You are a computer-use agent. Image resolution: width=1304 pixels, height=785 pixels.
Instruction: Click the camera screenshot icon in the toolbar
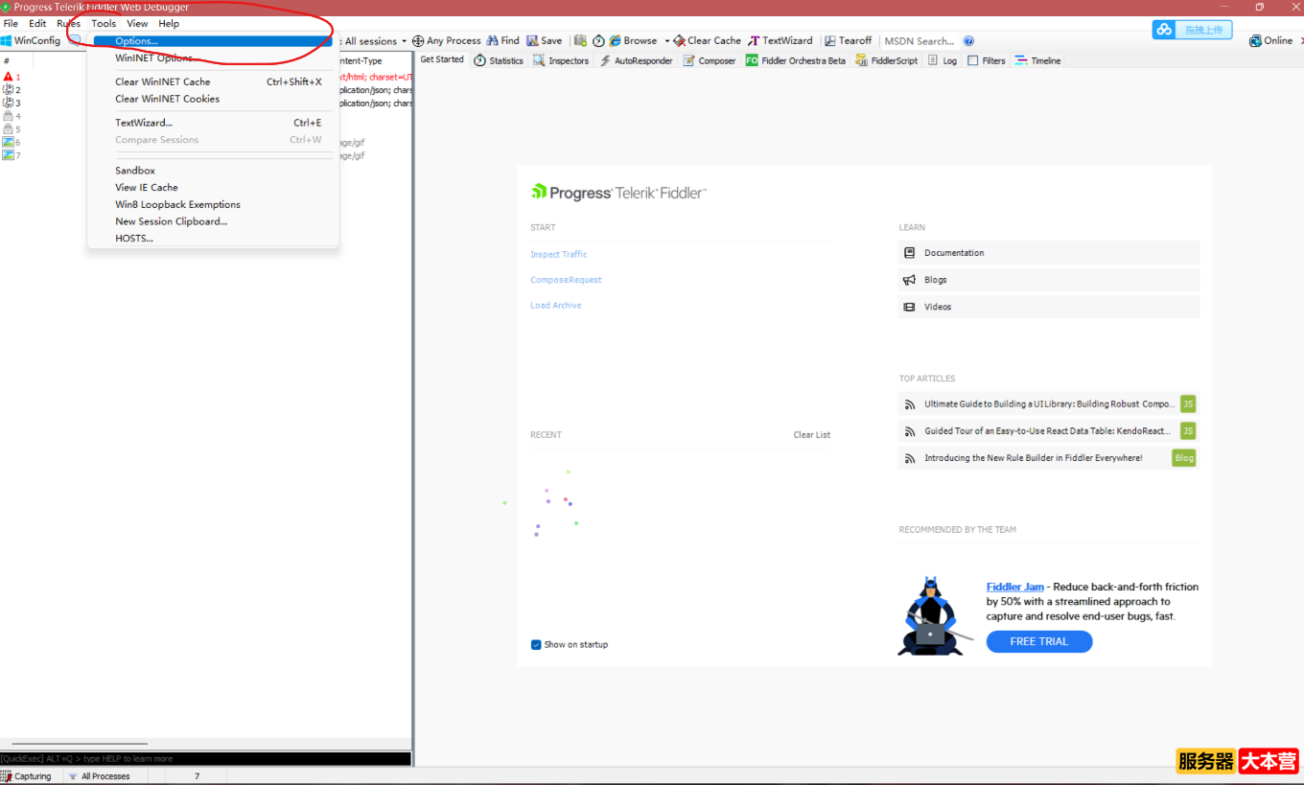(580, 41)
